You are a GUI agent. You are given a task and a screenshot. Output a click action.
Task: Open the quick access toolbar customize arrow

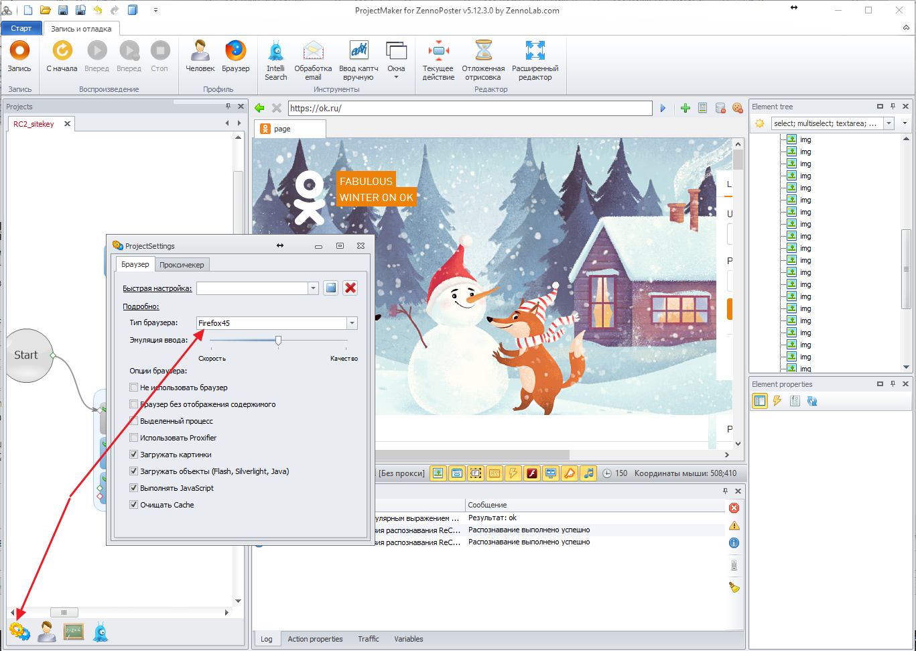pyautogui.click(x=155, y=10)
